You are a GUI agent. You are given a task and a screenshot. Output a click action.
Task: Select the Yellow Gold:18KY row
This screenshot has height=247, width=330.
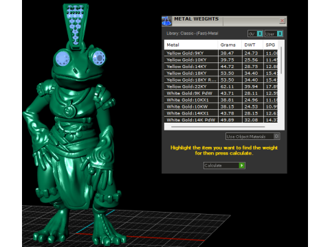coord(221,73)
